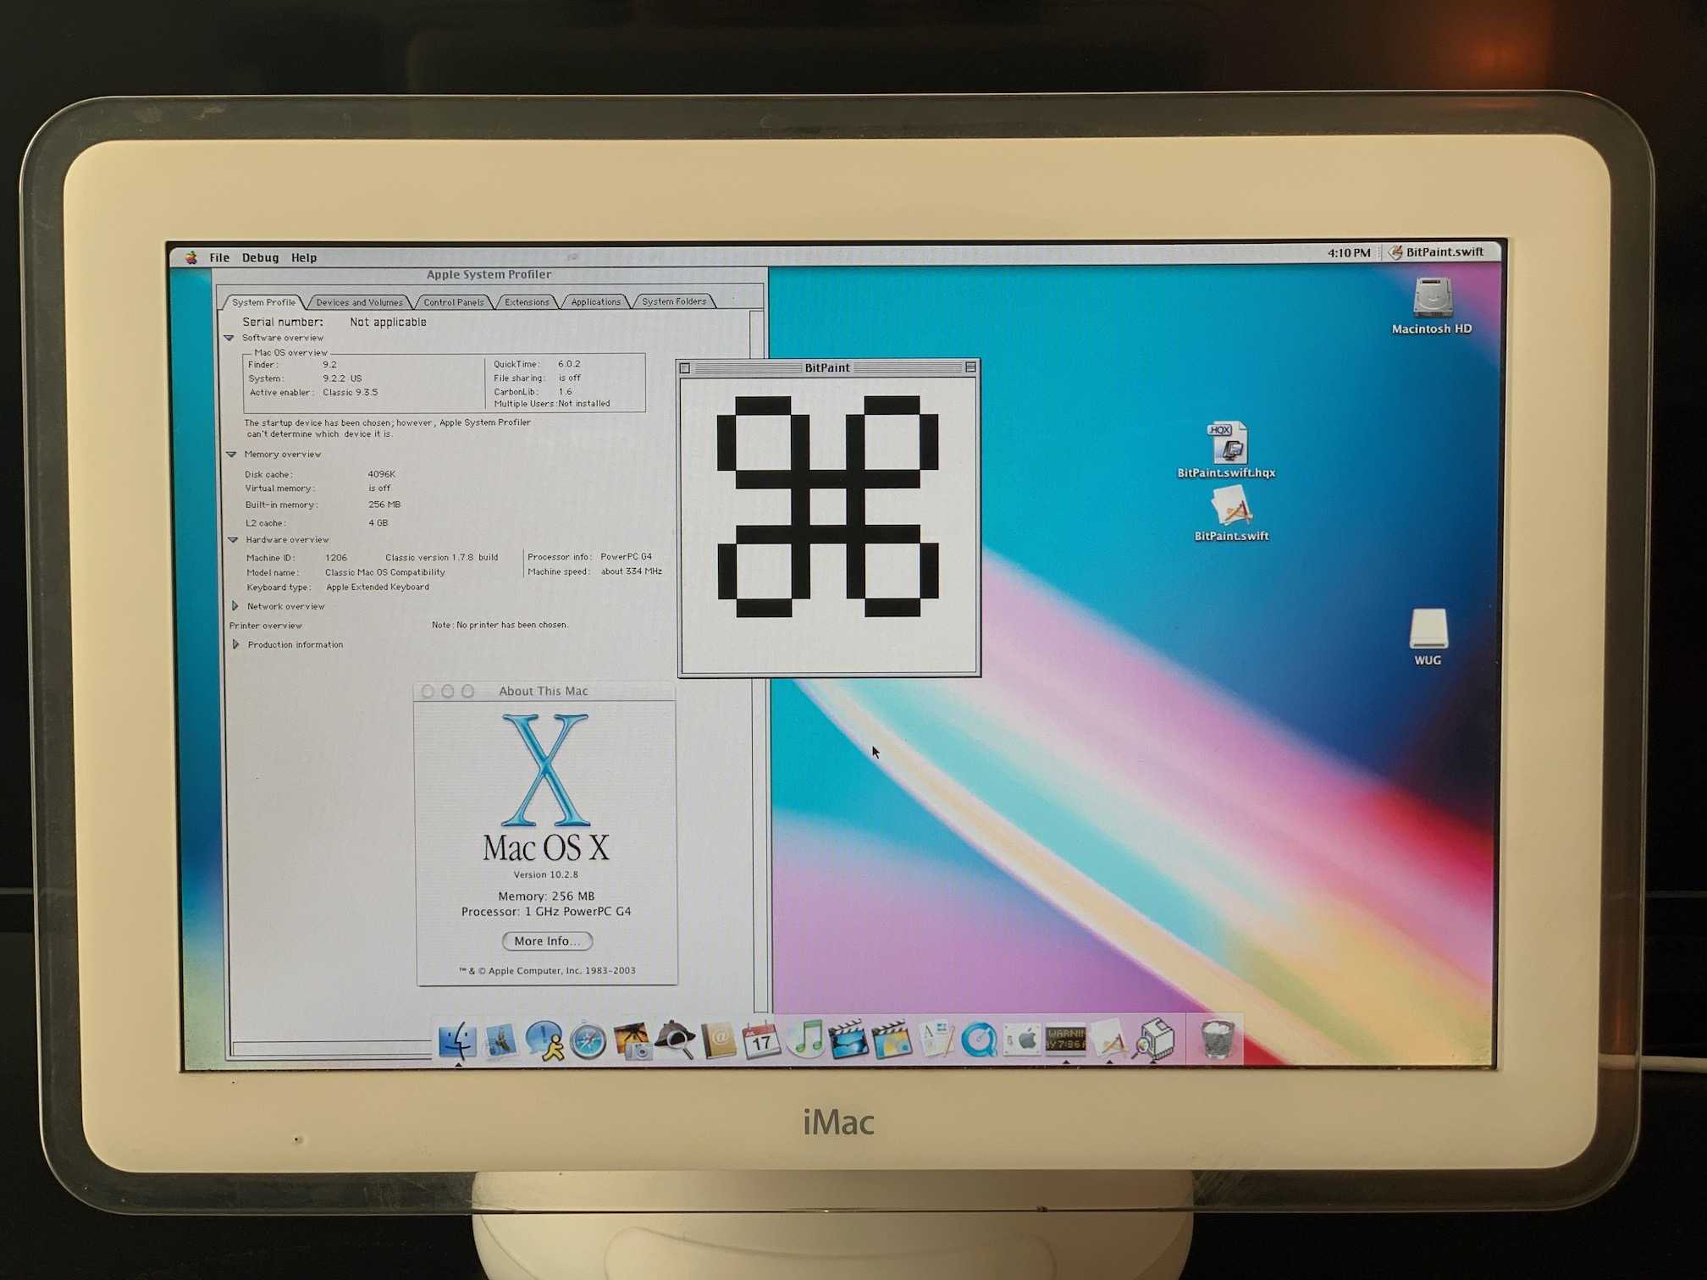The height and width of the screenshot is (1280, 1707).
Task: Click 'Memory: 256 MB' in About This Mac
Action: (546, 896)
